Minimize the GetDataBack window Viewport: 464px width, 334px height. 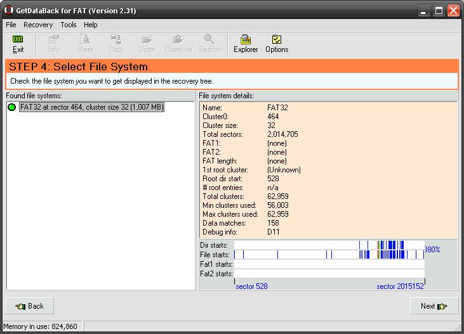click(x=424, y=11)
